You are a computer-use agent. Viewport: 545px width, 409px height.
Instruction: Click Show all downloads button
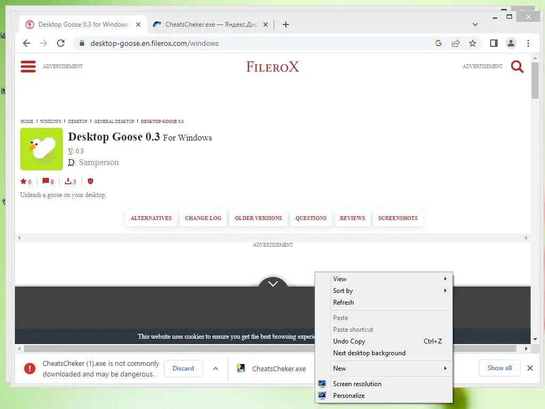tap(499, 368)
